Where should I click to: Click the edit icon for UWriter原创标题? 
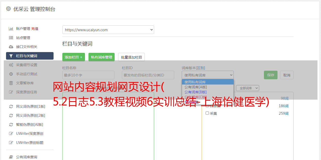(11, 143)
